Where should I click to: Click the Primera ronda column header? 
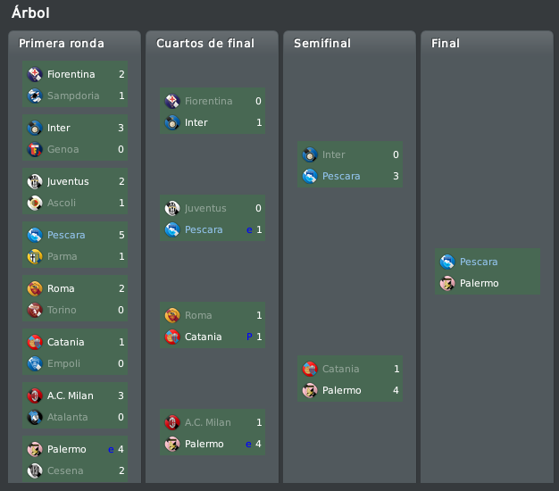[x=62, y=44]
